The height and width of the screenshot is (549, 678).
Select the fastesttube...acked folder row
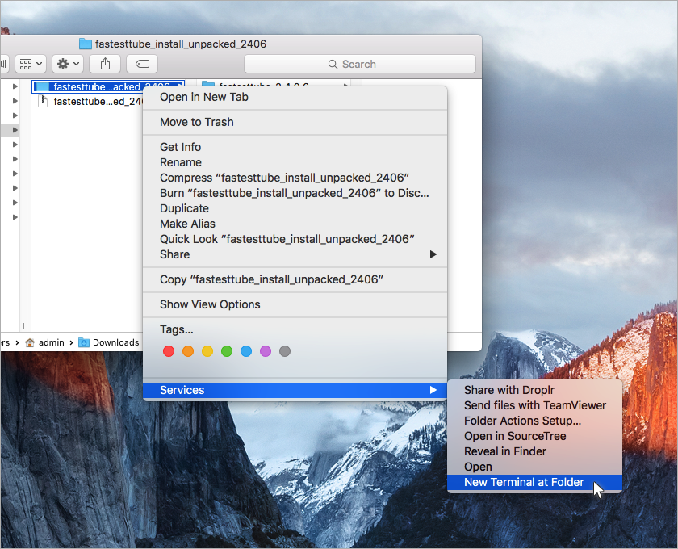[x=108, y=87]
